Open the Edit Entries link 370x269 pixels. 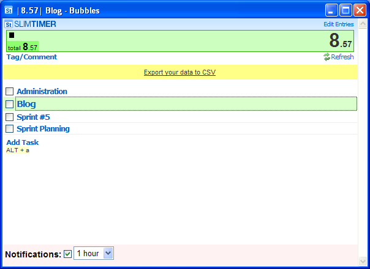[339, 24]
